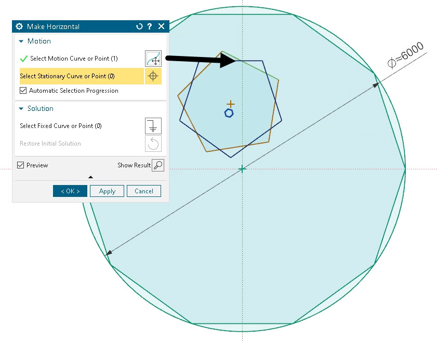
Task: Close the Make Horizontal dialog
Action: (x=161, y=26)
